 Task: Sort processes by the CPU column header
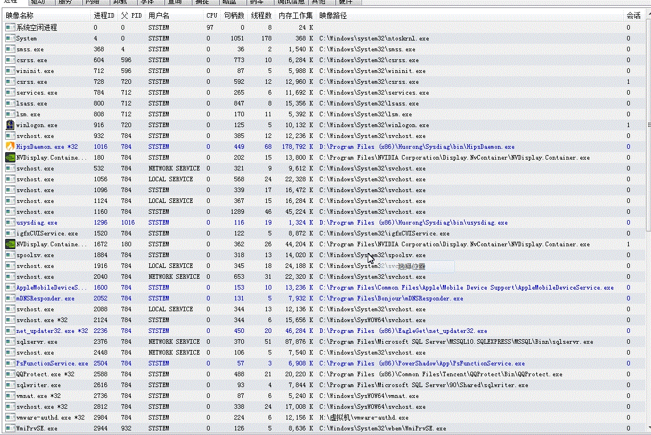pos(211,15)
